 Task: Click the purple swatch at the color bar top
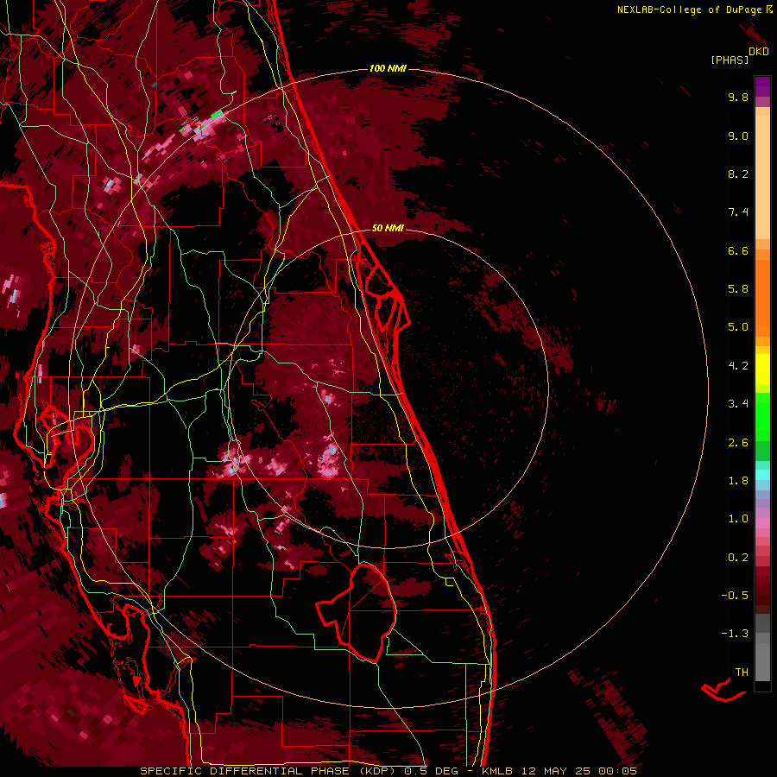coord(762,86)
